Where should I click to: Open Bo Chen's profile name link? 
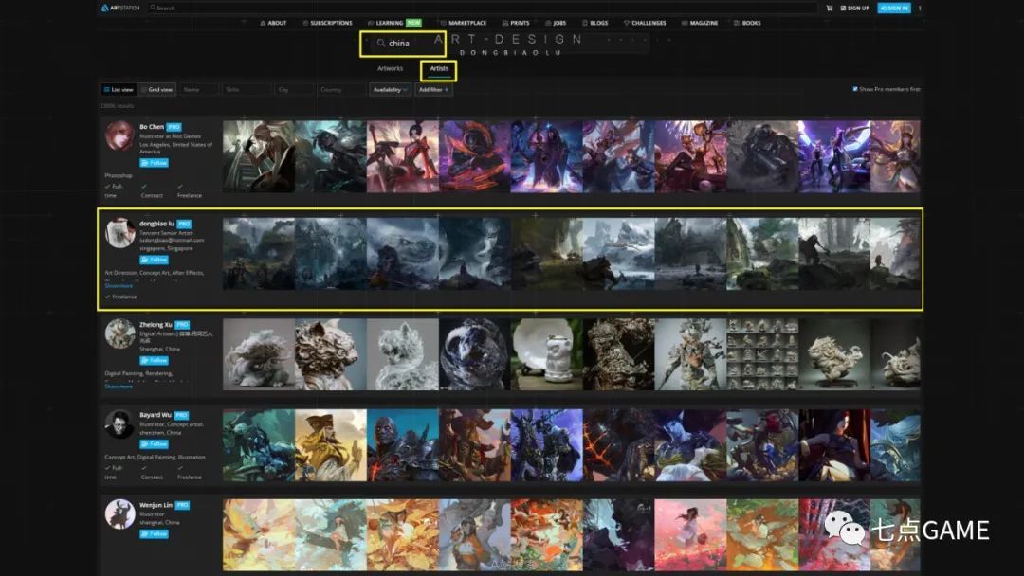(152, 127)
